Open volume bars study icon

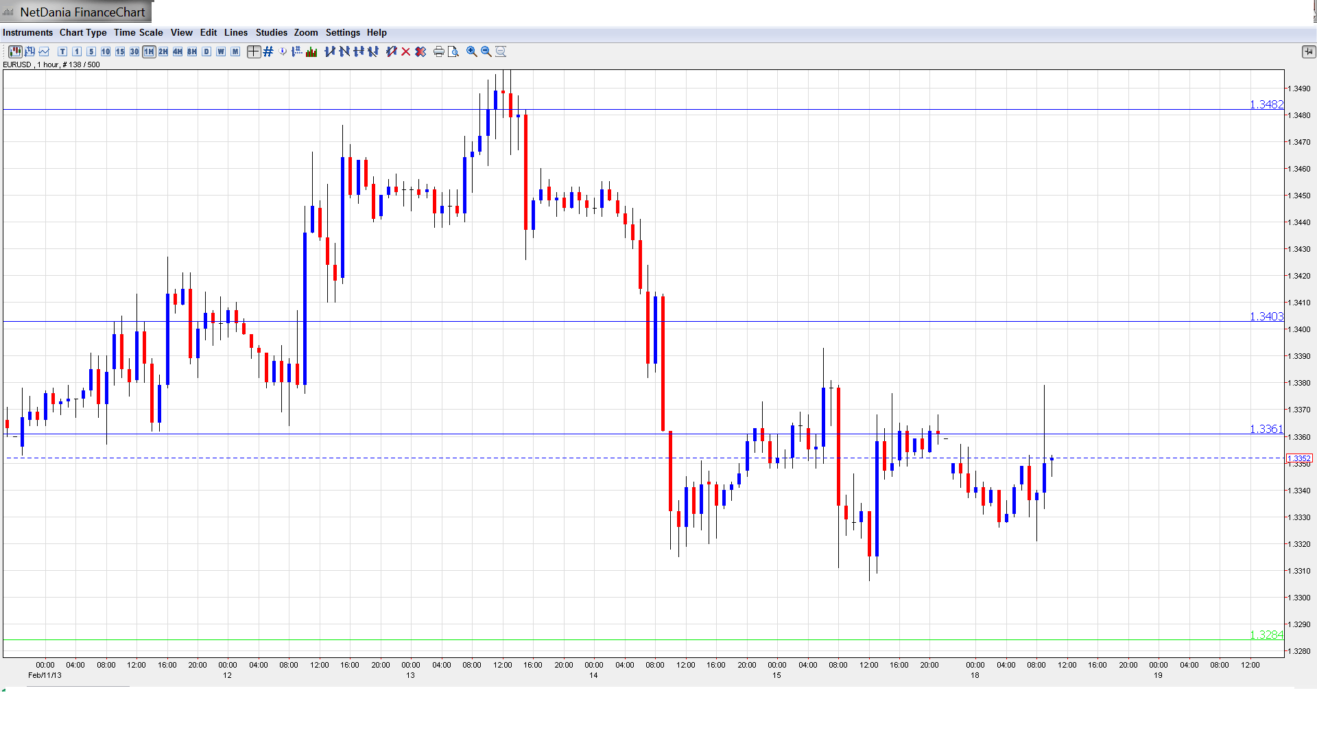coord(311,51)
